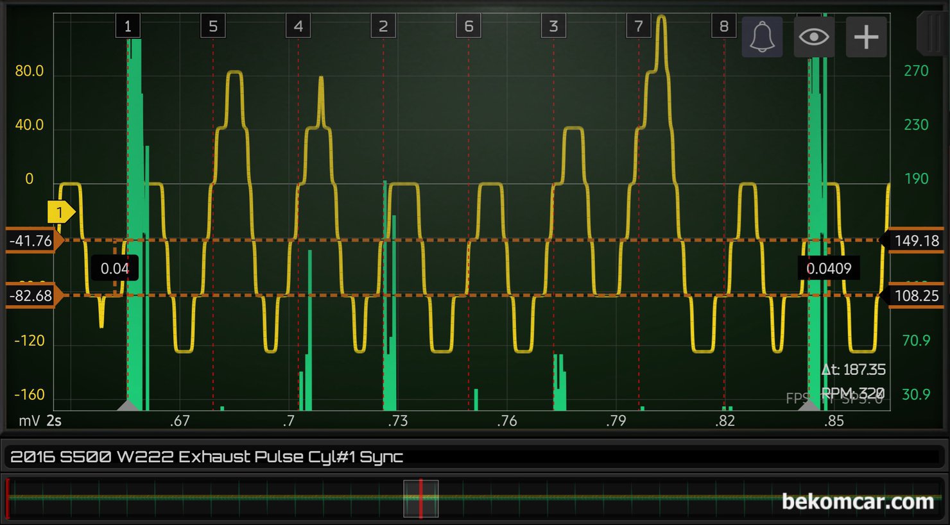Click cylinder marker 7 label
This screenshot has width=950, height=525.
(x=638, y=26)
